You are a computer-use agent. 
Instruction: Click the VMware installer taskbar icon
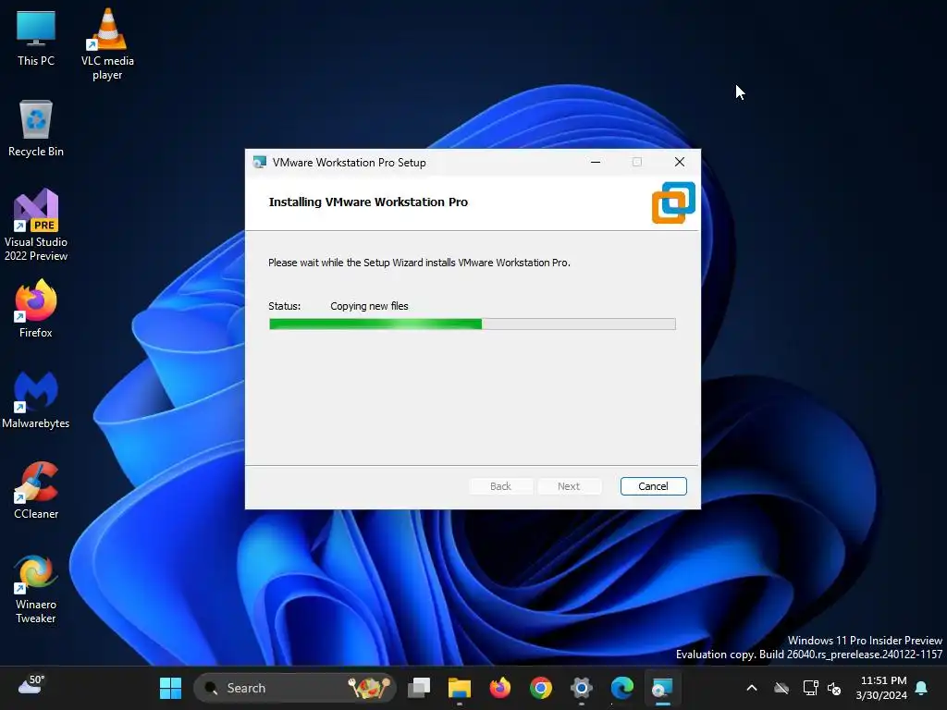coord(662,688)
